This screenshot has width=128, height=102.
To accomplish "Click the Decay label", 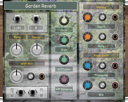I will pyautogui.click(x=36, y=37).
